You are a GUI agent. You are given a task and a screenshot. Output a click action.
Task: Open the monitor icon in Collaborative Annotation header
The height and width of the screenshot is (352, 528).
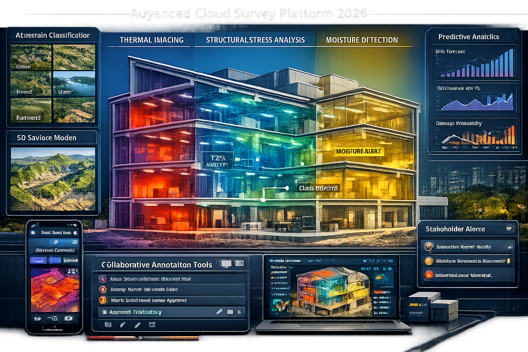pos(226,264)
